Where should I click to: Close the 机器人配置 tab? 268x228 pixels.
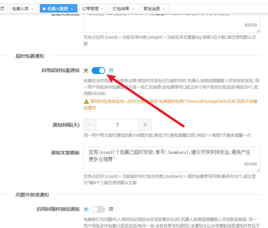[x=72, y=9]
